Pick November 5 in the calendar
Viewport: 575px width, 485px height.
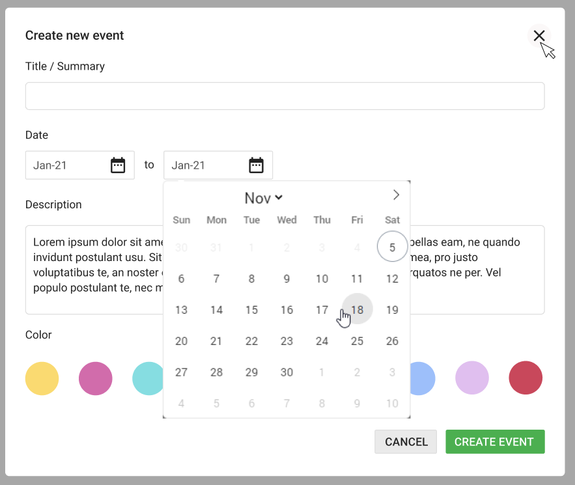coord(392,247)
